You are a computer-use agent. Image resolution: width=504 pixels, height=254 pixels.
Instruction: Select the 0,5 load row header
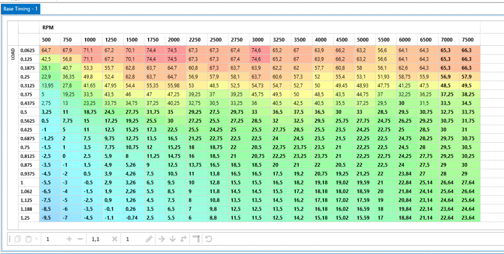29,113
